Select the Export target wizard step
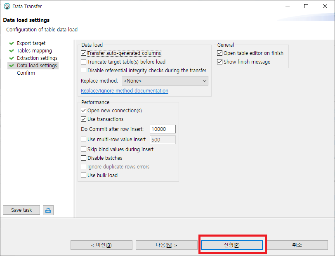 coord(31,43)
